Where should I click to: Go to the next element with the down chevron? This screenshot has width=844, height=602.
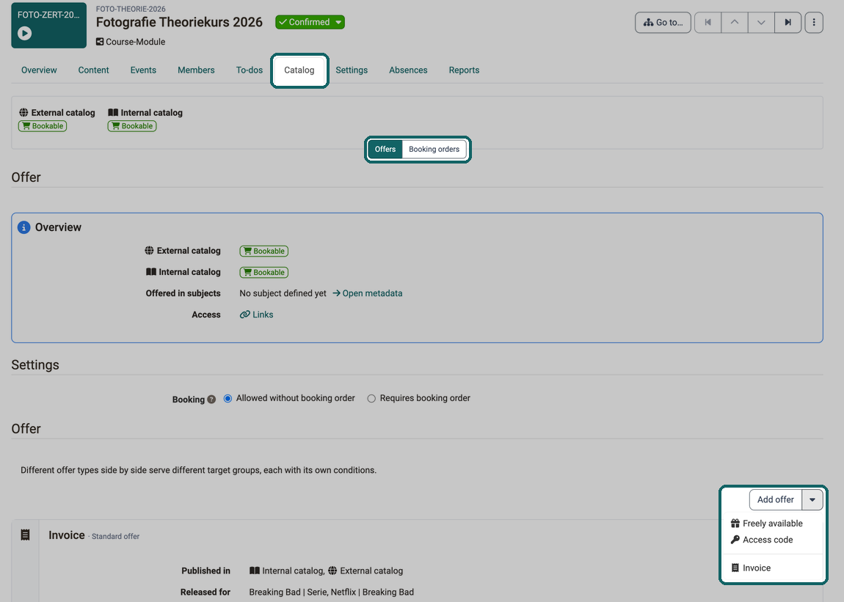point(761,23)
